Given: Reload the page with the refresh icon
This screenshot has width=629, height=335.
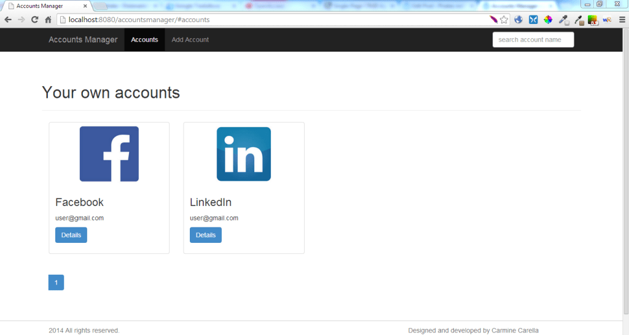Looking at the screenshot, I should tap(34, 20).
